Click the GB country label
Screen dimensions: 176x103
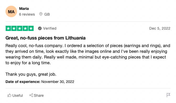coord(47,14)
